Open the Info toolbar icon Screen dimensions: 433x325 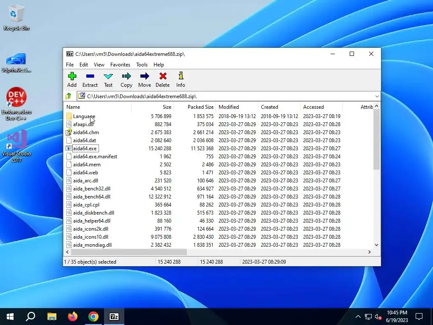pos(181,76)
